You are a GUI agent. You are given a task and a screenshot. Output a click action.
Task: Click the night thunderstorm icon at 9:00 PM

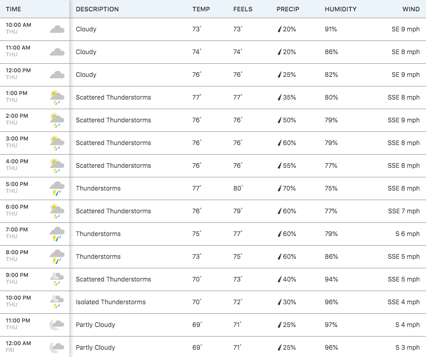click(x=57, y=279)
